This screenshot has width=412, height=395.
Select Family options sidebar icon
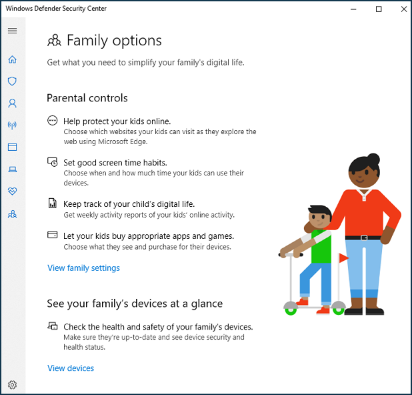(x=13, y=214)
